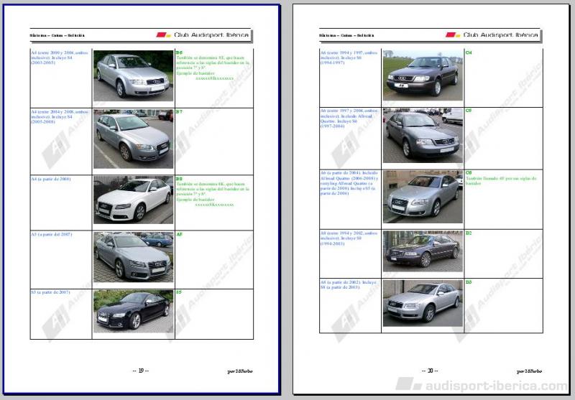The image size is (575, 400).
Task: Click 'Síntoma – Causa – Solución' header on page 20
Action: (x=346, y=35)
